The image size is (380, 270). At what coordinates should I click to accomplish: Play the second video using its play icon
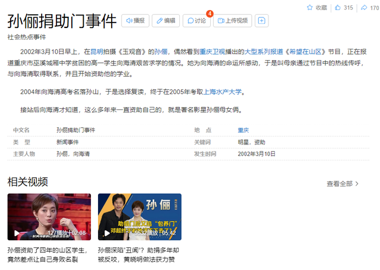107,233
